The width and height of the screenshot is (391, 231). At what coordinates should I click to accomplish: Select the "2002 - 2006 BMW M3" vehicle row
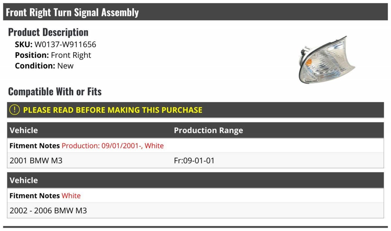[48, 211]
